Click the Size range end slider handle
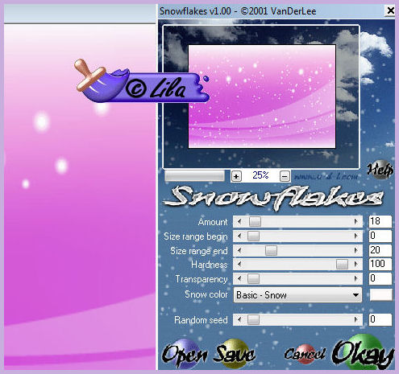 (x=271, y=251)
